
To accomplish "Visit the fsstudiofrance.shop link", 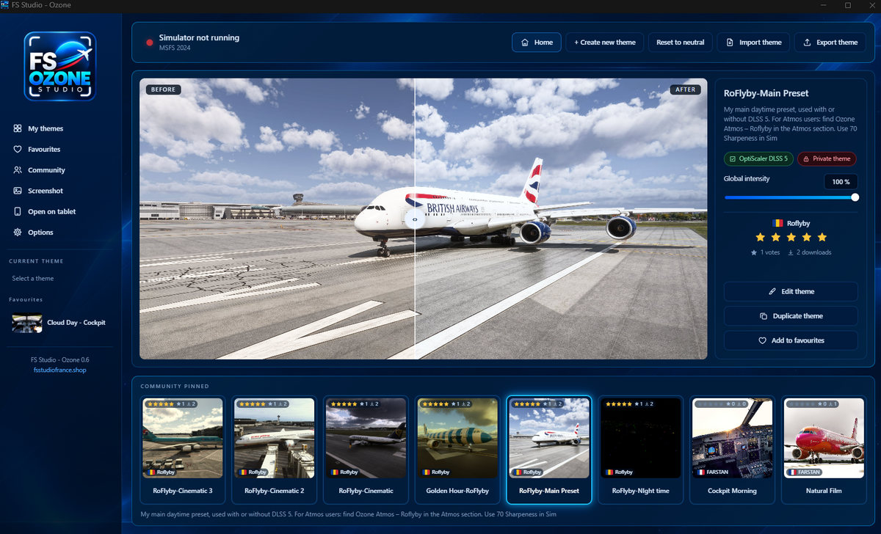I will coord(60,370).
